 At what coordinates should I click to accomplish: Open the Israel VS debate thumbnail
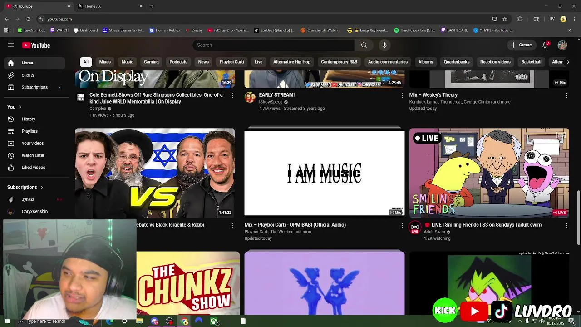pos(155,173)
